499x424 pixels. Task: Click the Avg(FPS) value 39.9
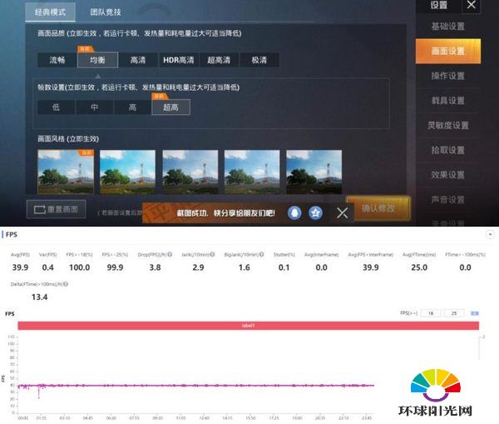[x=20, y=267]
